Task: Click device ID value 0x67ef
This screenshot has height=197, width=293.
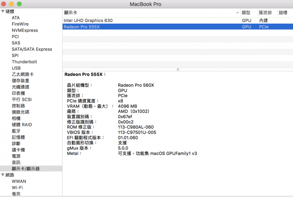Action: (125, 117)
